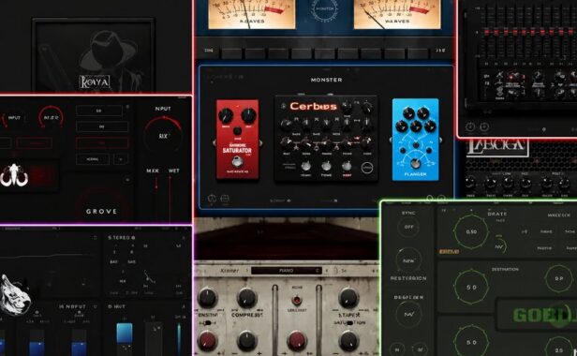This screenshot has width=577, height=356.
Task: Click the small center knob on the Saturator pedal
Action: (x=237, y=131)
